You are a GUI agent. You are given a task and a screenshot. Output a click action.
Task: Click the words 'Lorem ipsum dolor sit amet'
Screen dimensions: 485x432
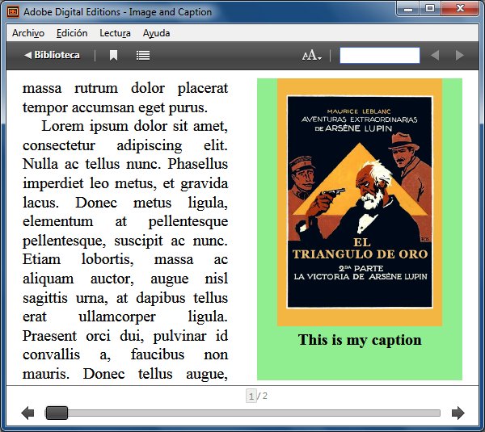[x=134, y=126]
